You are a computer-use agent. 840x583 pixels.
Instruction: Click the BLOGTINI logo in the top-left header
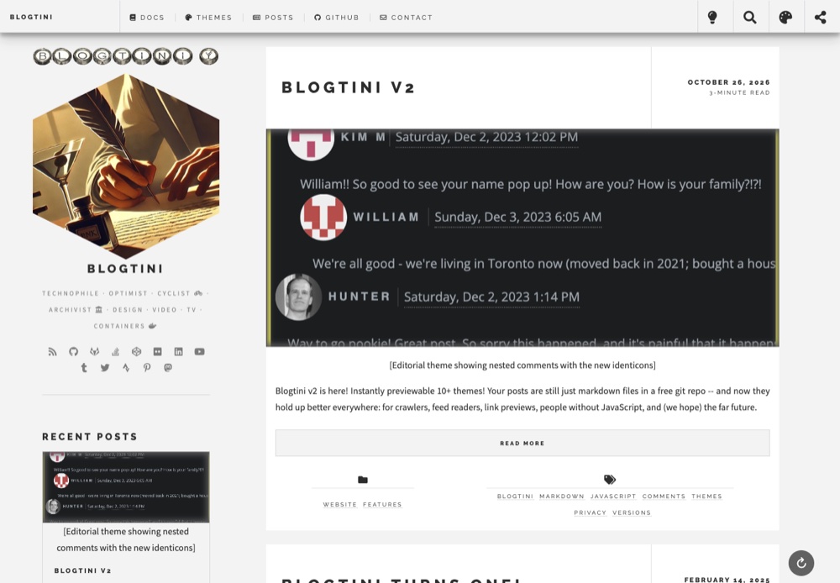click(31, 17)
